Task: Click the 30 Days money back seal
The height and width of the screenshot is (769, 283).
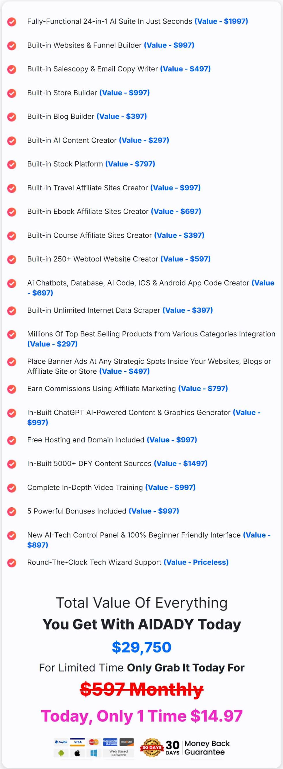Action: coord(152,747)
